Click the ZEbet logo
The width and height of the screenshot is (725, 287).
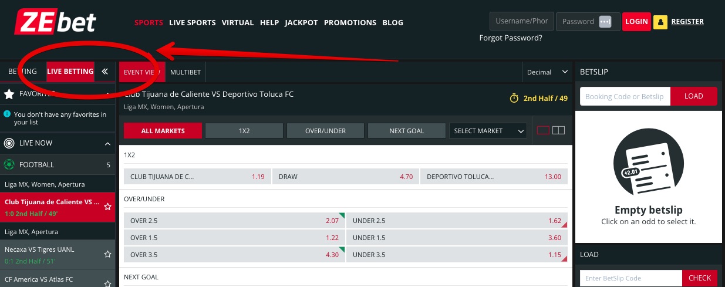point(55,22)
